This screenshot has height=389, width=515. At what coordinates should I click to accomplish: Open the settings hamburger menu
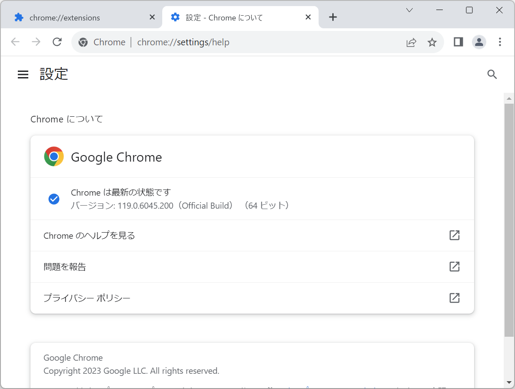[x=23, y=74]
